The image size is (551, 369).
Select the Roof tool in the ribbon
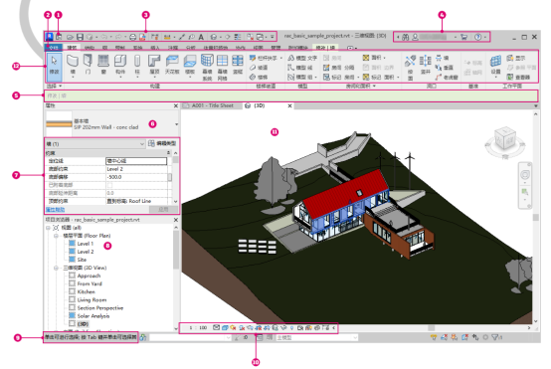click(x=154, y=64)
